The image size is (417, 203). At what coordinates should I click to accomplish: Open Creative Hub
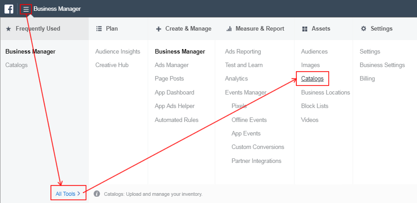pyautogui.click(x=112, y=65)
